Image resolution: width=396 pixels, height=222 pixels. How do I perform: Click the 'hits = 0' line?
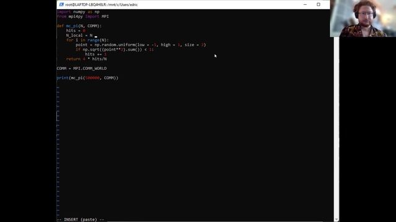coord(75,31)
